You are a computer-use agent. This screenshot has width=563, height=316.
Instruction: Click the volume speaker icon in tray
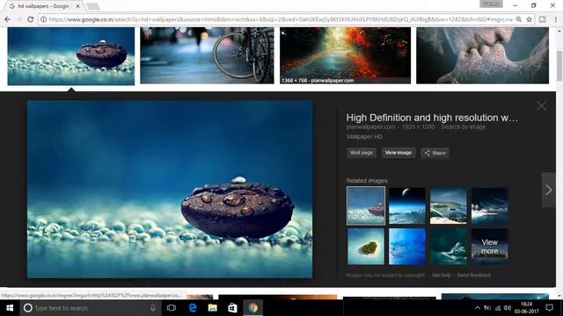coord(508,308)
